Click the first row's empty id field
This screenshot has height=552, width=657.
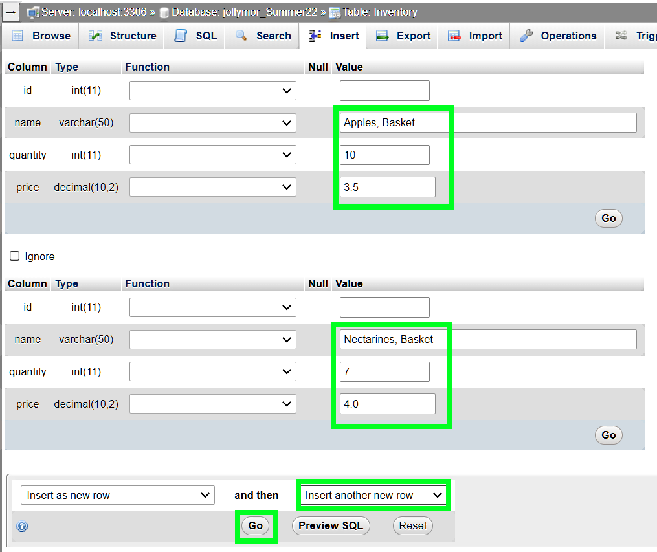point(384,91)
